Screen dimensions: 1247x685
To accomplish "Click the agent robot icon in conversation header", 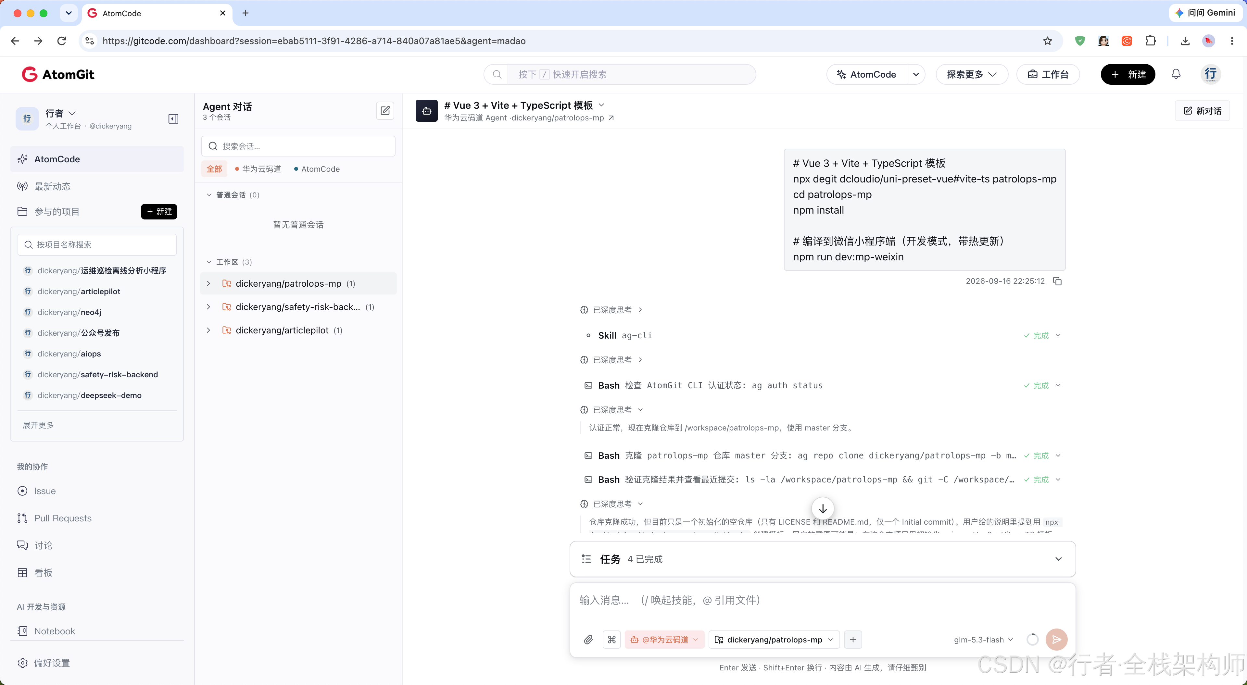I will click(426, 111).
